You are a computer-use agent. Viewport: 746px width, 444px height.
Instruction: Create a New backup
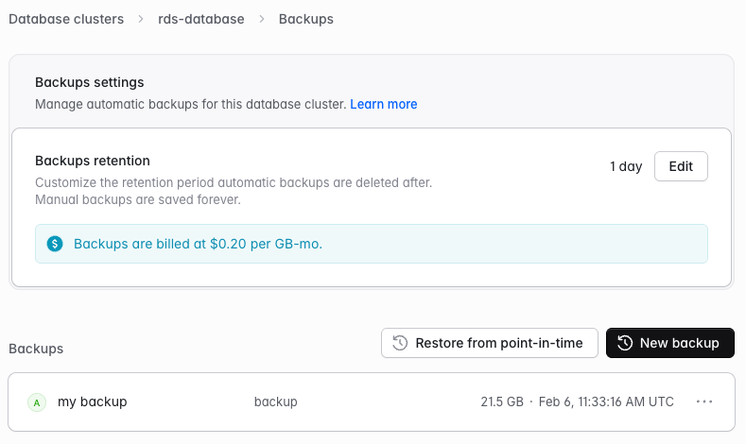[x=669, y=343]
